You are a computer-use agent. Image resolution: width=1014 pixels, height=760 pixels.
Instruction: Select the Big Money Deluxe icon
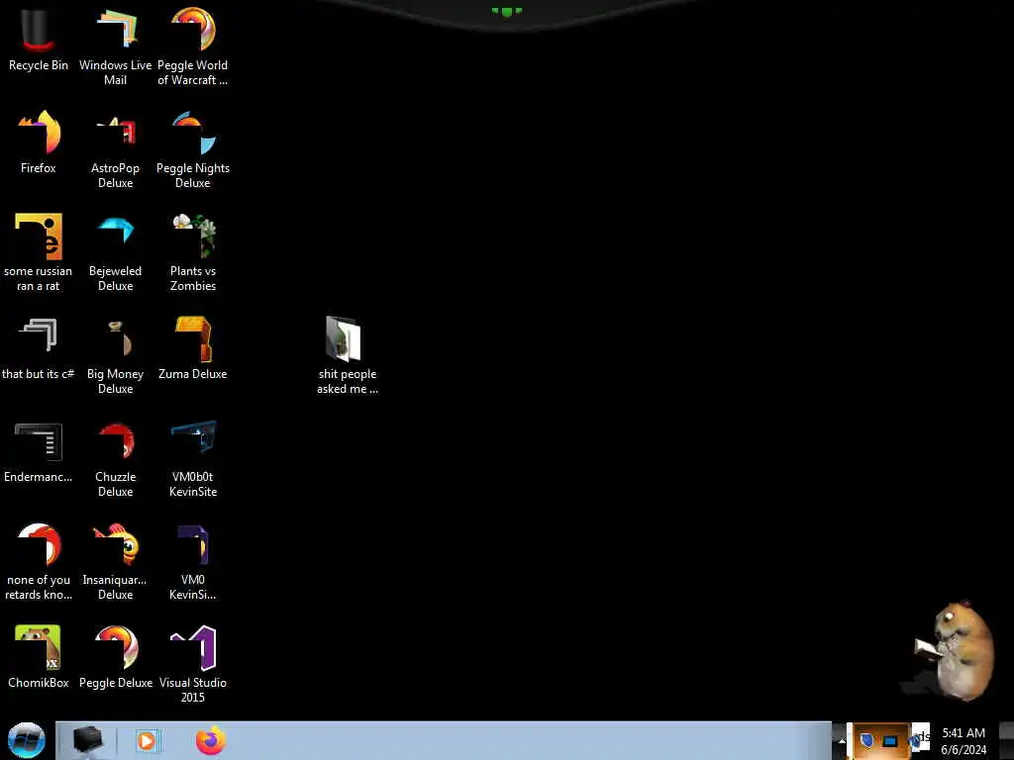coord(115,355)
